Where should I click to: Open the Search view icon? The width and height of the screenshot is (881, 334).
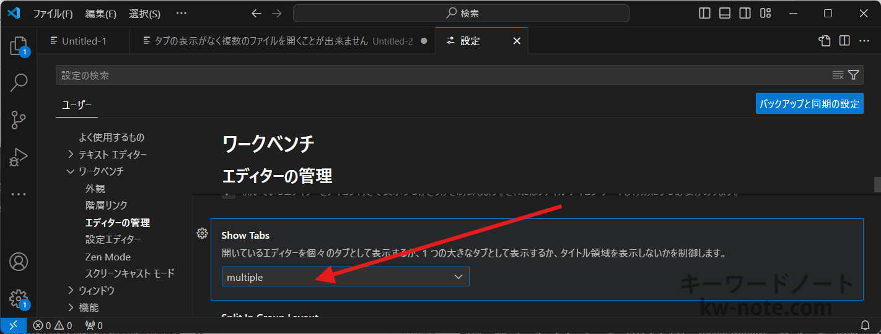click(19, 83)
